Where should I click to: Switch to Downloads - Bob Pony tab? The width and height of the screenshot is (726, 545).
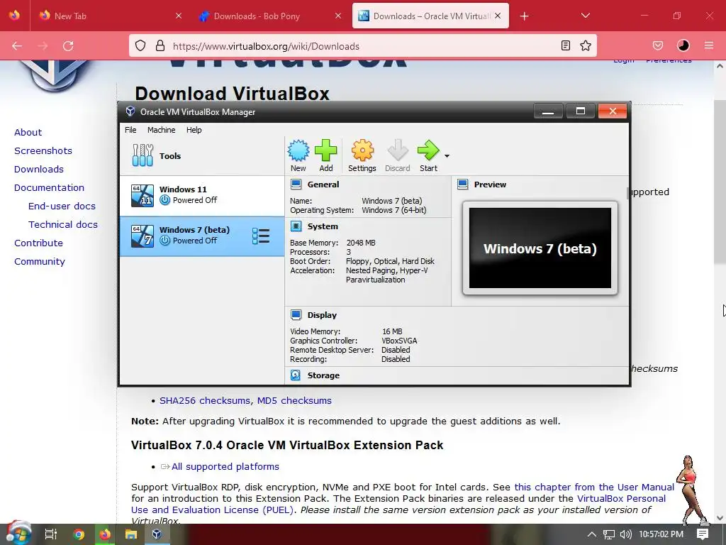[270, 16]
